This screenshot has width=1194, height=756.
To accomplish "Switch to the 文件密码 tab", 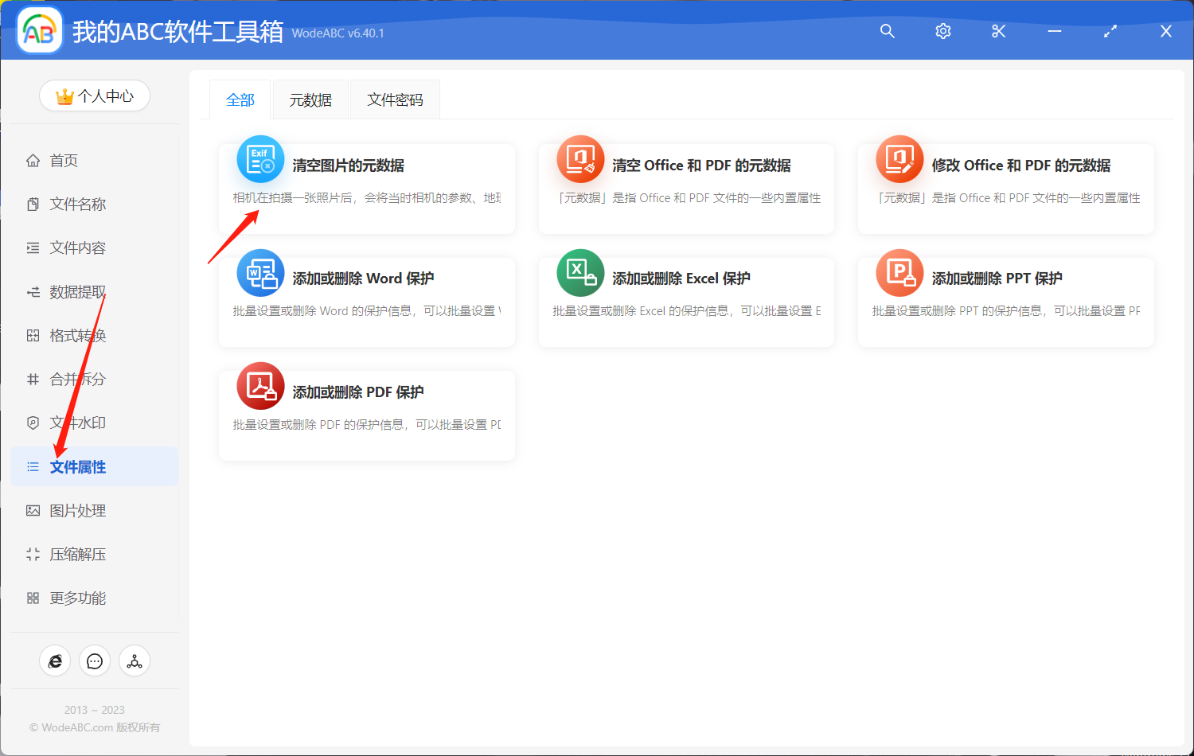I will tap(395, 99).
